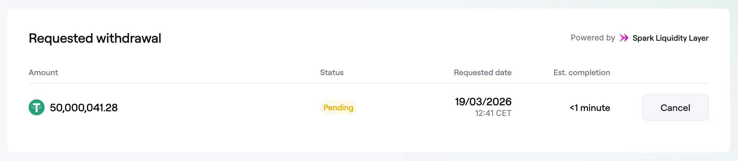
Task: Click the "<" symbol before "1 minute"
Action: (572, 108)
